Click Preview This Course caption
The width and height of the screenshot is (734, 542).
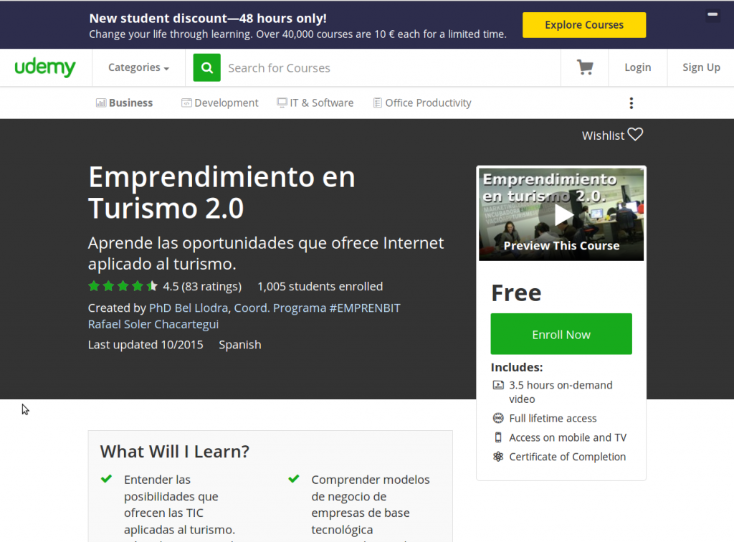pos(561,246)
